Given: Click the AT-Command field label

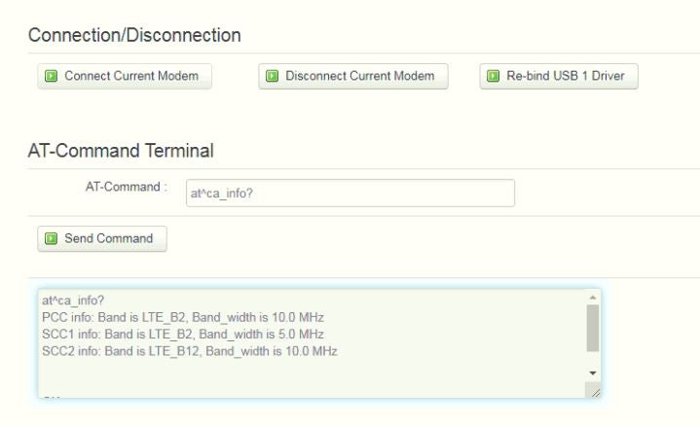Looking at the screenshot, I should pyautogui.click(x=127, y=187).
